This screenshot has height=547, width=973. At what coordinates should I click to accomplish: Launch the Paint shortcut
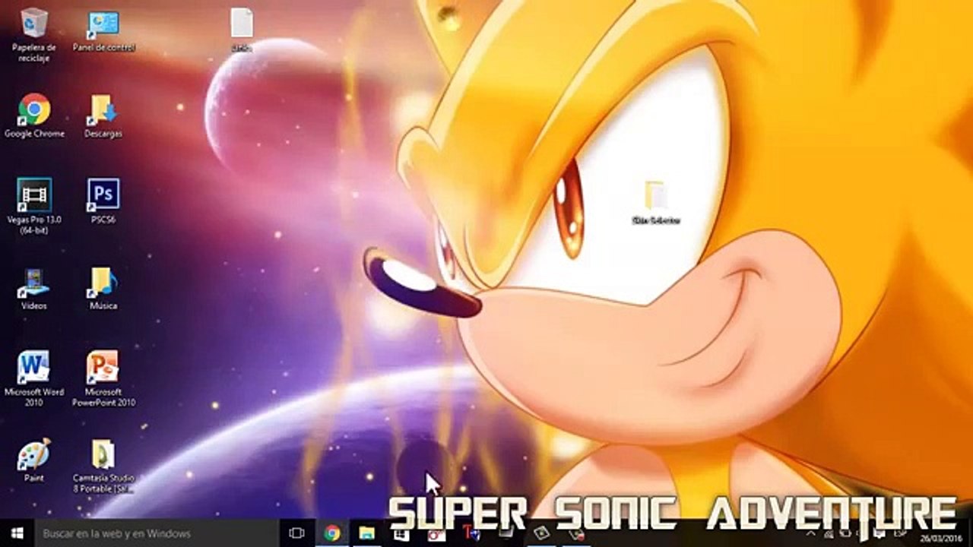click(x=34, y=460)
